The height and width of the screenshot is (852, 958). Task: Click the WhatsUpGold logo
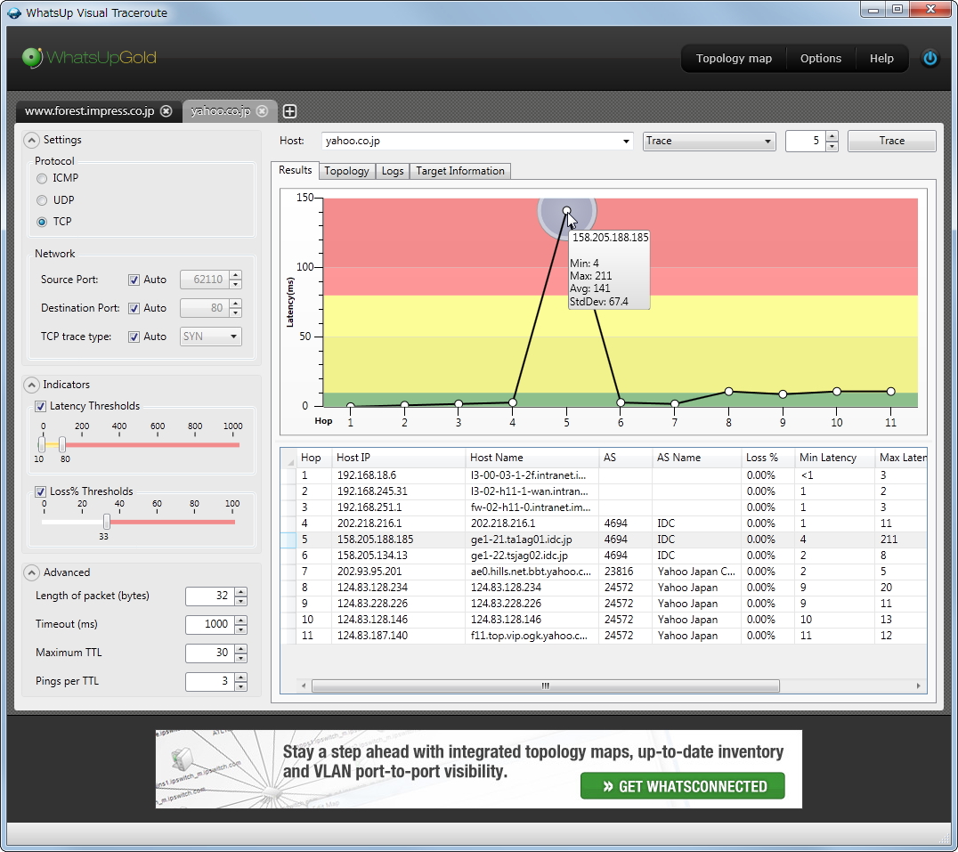(x=89, y=57)
